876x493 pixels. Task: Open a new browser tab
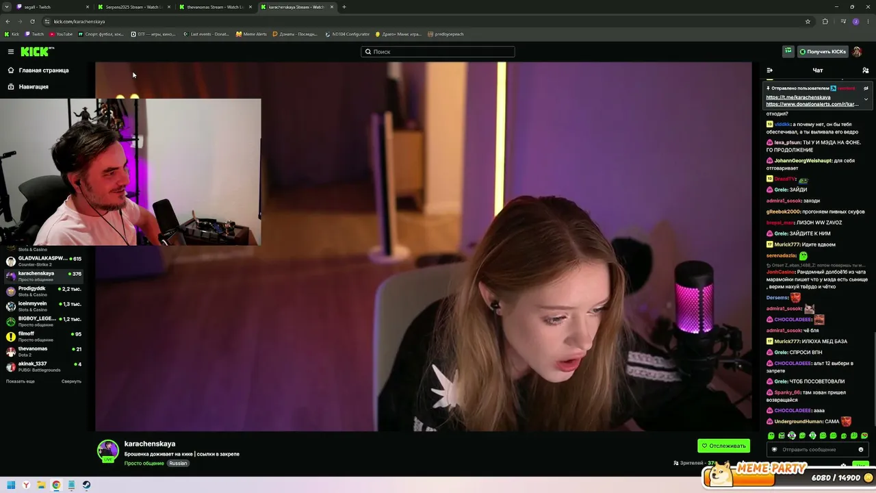pos(344,7)
